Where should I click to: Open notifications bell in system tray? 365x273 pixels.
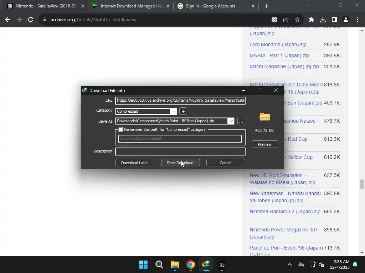tap(355, 264)
